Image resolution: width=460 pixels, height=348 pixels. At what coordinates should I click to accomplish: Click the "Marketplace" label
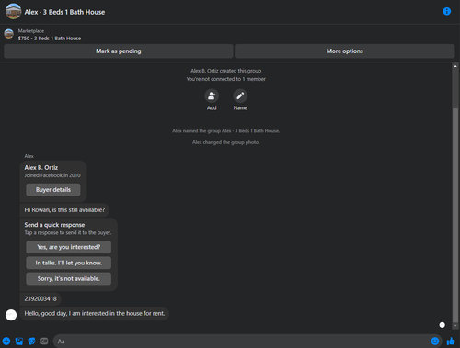pyautogui.click(x=31, y=31)
